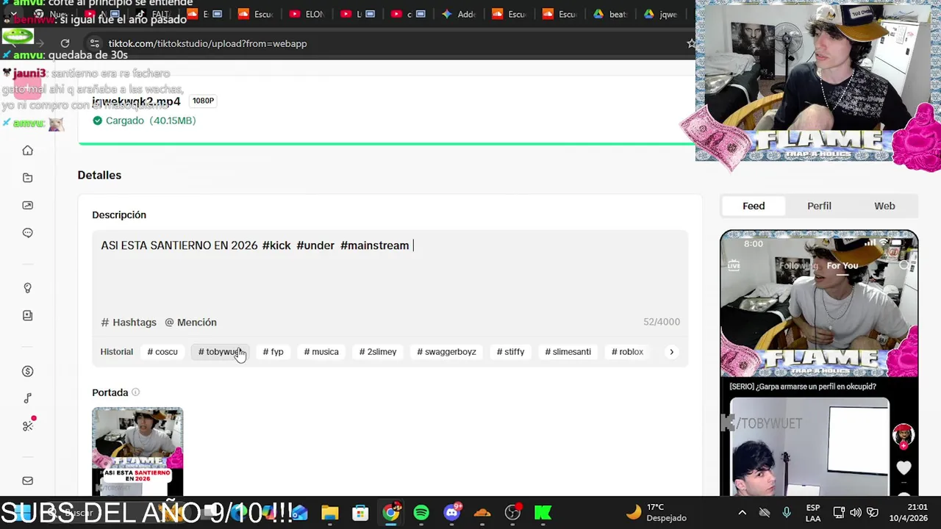Screen dimensions: 941x529
Task: Open the green Kick app on the taskbar
Action: 543,513
